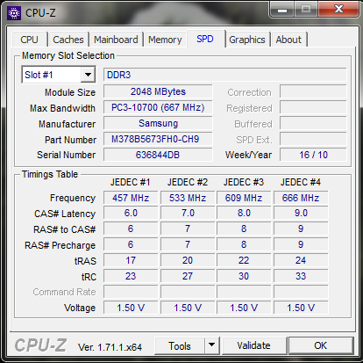Screen dimensions: 363x363
Task: Click the CAS# Latency 6.0 cell
Action: (x=131, y=213)
